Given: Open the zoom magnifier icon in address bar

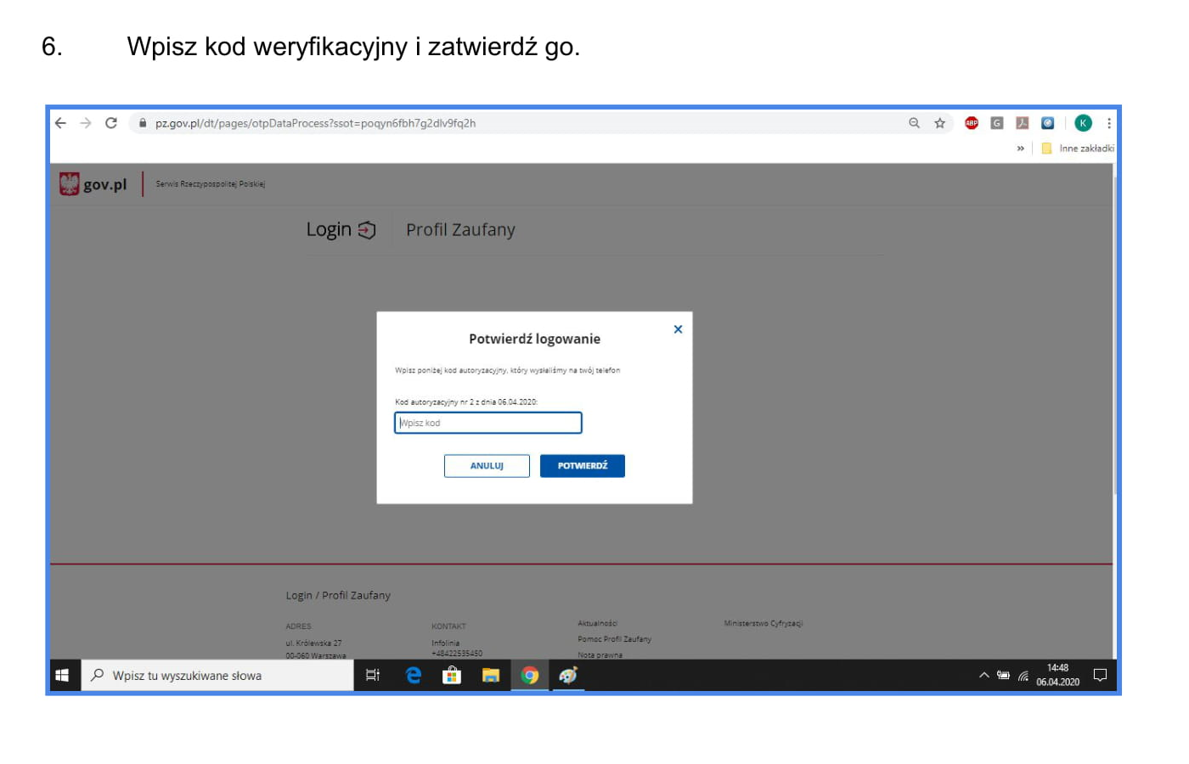Looking at the screenshot, I should (x=914, y=123).
